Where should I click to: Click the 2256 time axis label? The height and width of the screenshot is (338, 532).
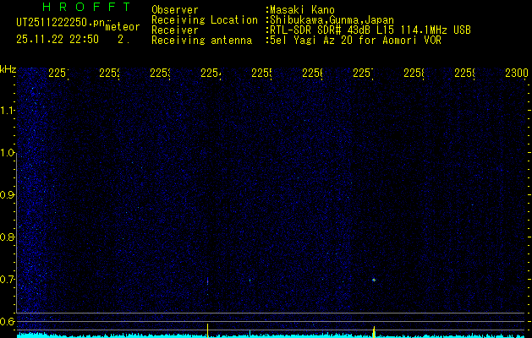[312, 74]
